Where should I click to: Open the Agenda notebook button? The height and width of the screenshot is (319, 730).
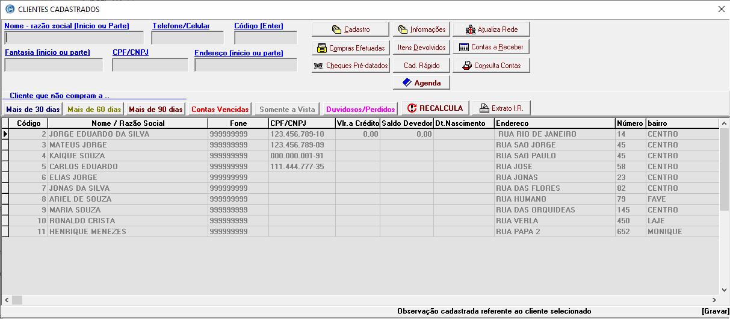[x=421, y=82]
